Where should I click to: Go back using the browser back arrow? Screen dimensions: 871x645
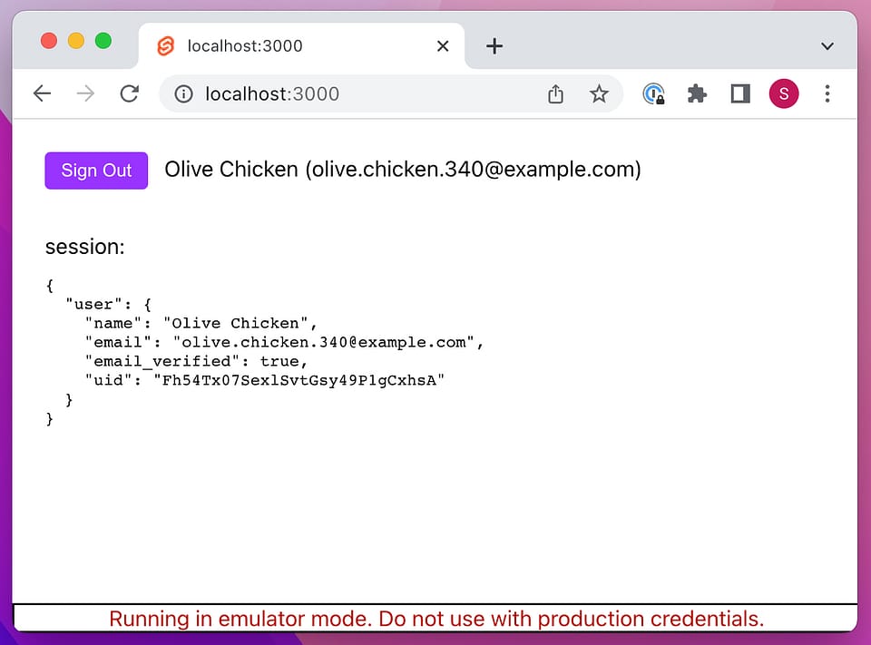[x=42, y=93]
